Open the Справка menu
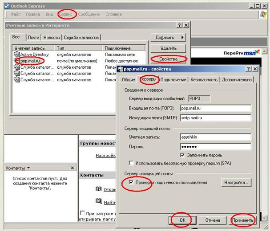This screenshot has width=270, height=231. (113, 14)
